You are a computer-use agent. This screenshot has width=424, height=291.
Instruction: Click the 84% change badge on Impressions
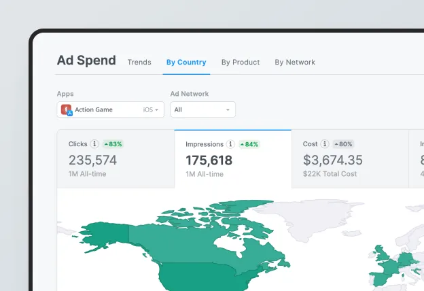[x=249, y=144]
